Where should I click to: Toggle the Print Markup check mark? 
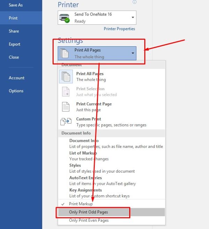click(63, 204)
